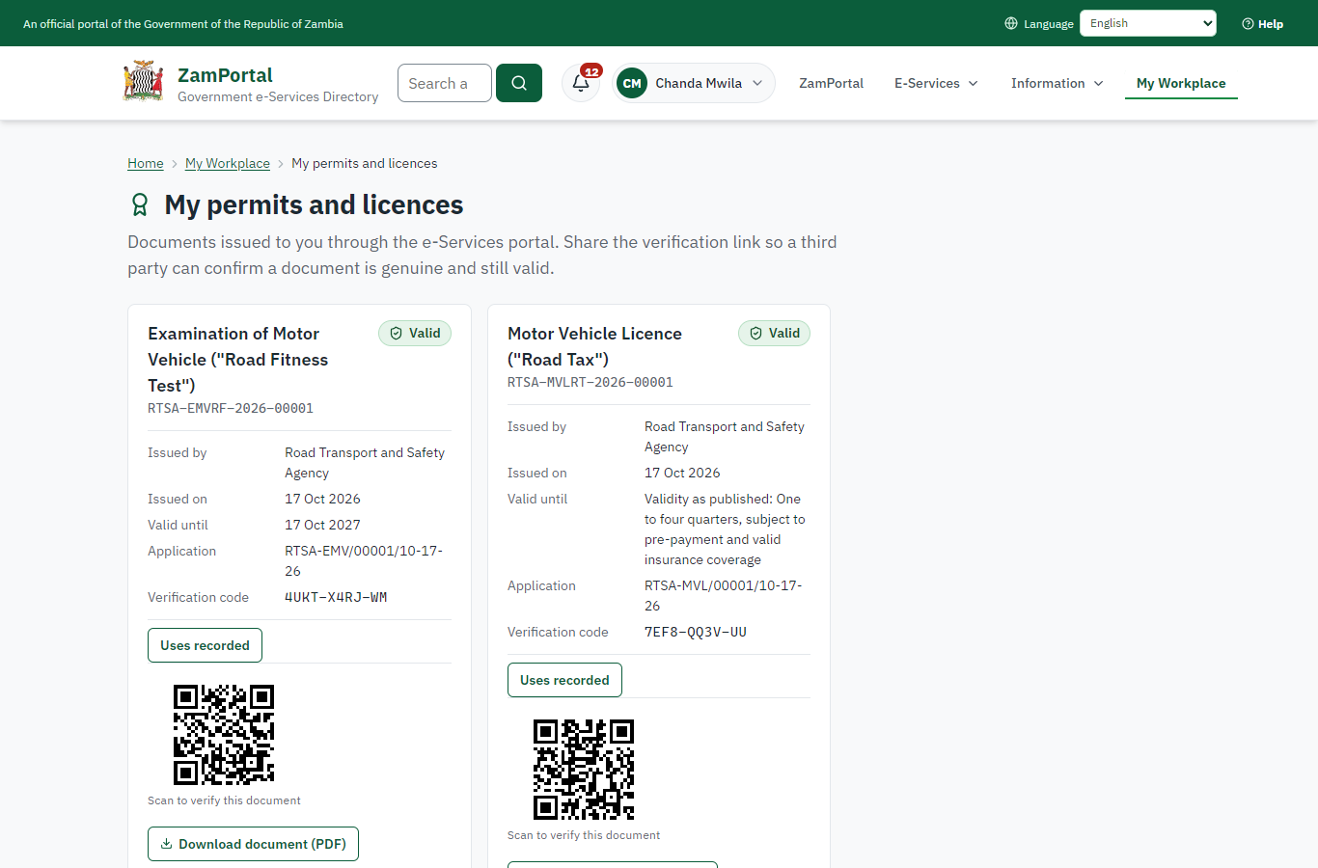Expand the Information menu
The image size is (1318, 868).
tap(1057, 83)
